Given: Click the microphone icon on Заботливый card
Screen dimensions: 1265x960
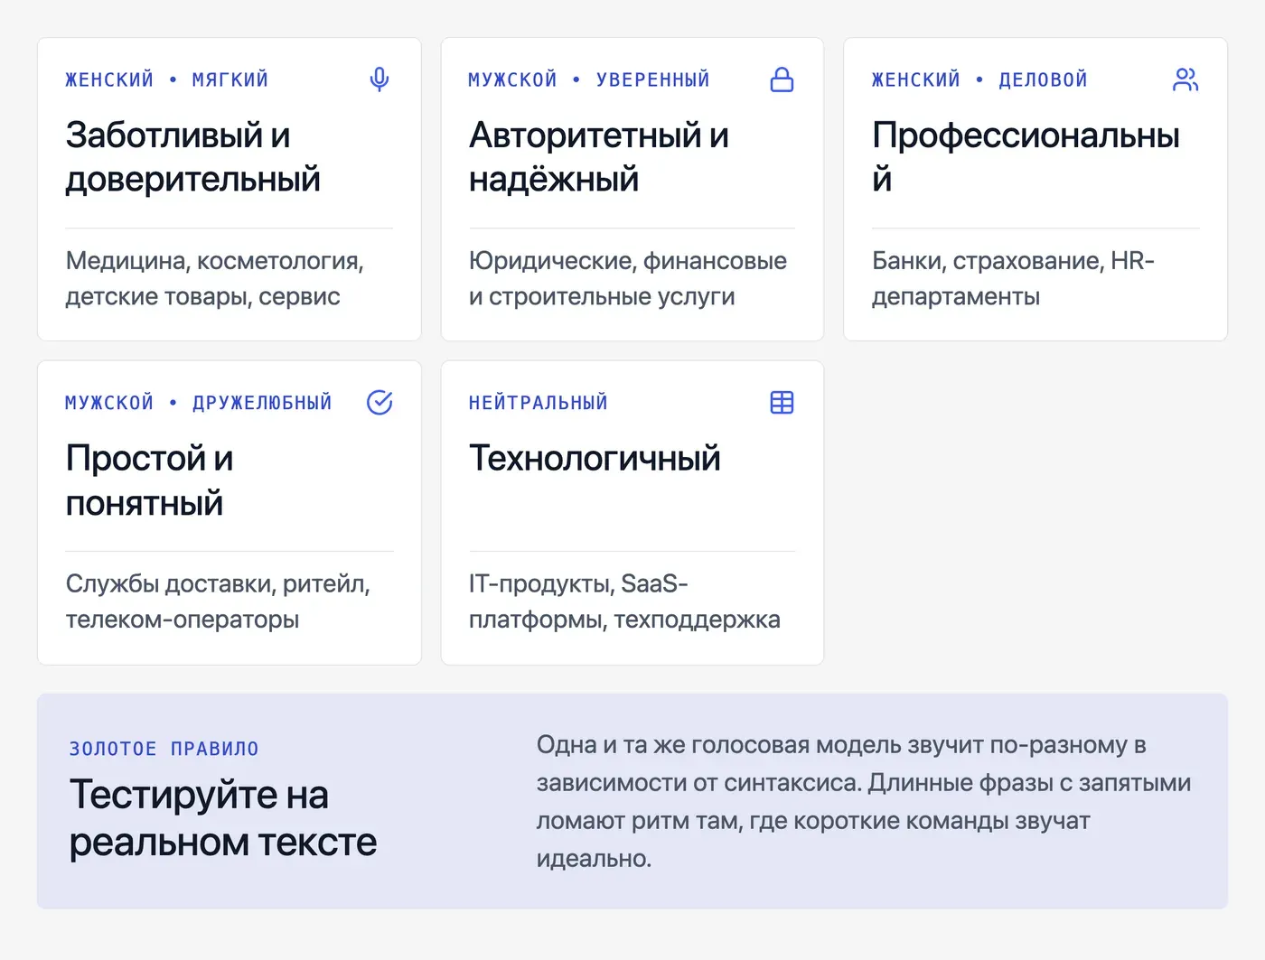Looking at the screenshot, I should (379, 79).
